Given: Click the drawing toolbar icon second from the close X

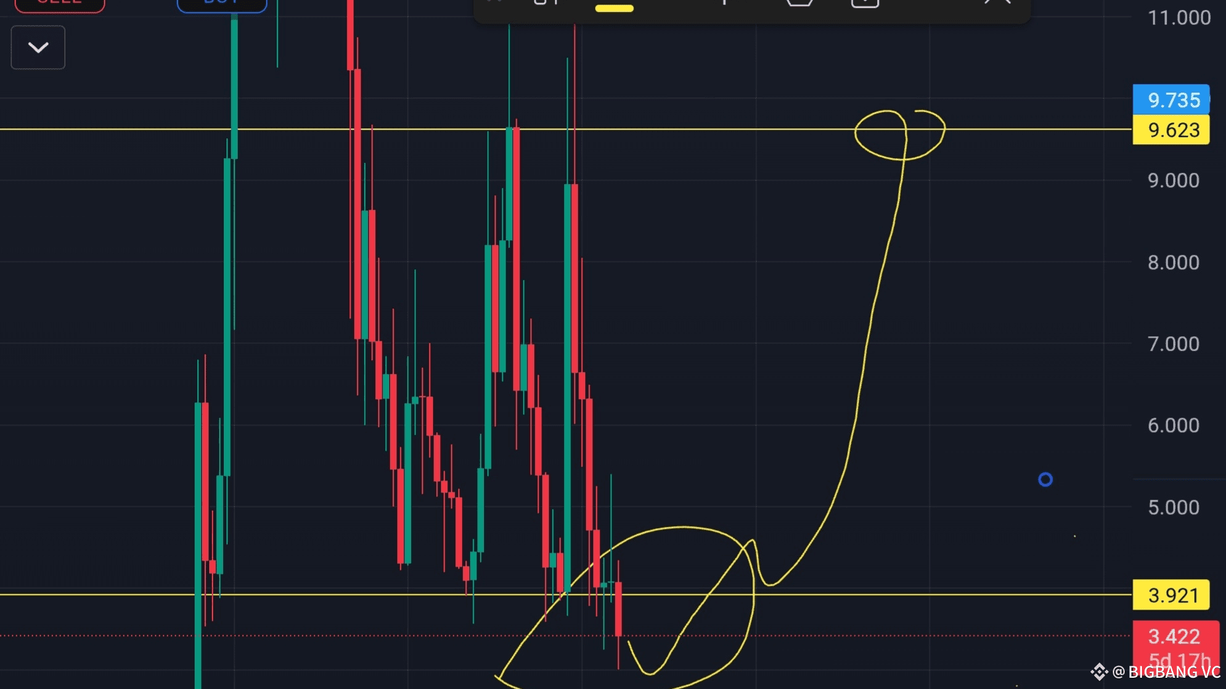Looking at the screenshot, I should [x=800, y=3].
